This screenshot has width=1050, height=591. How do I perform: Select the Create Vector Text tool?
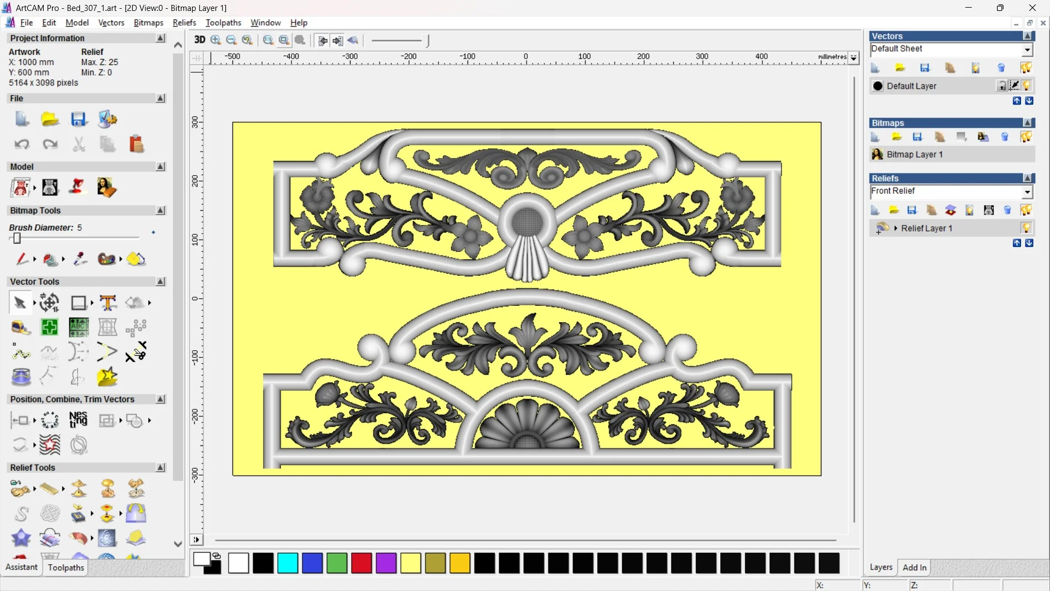click(108, 303)
